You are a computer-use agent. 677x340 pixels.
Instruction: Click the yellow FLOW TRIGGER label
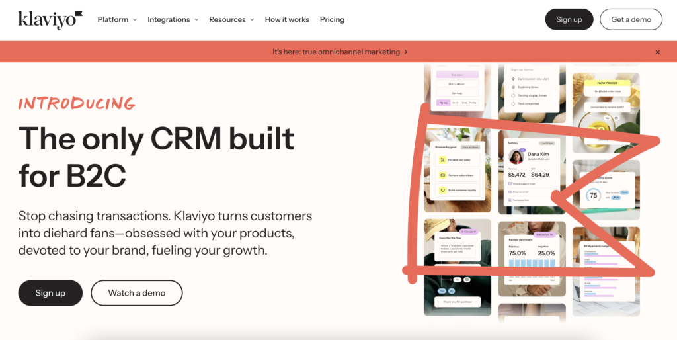coord(608,83)
